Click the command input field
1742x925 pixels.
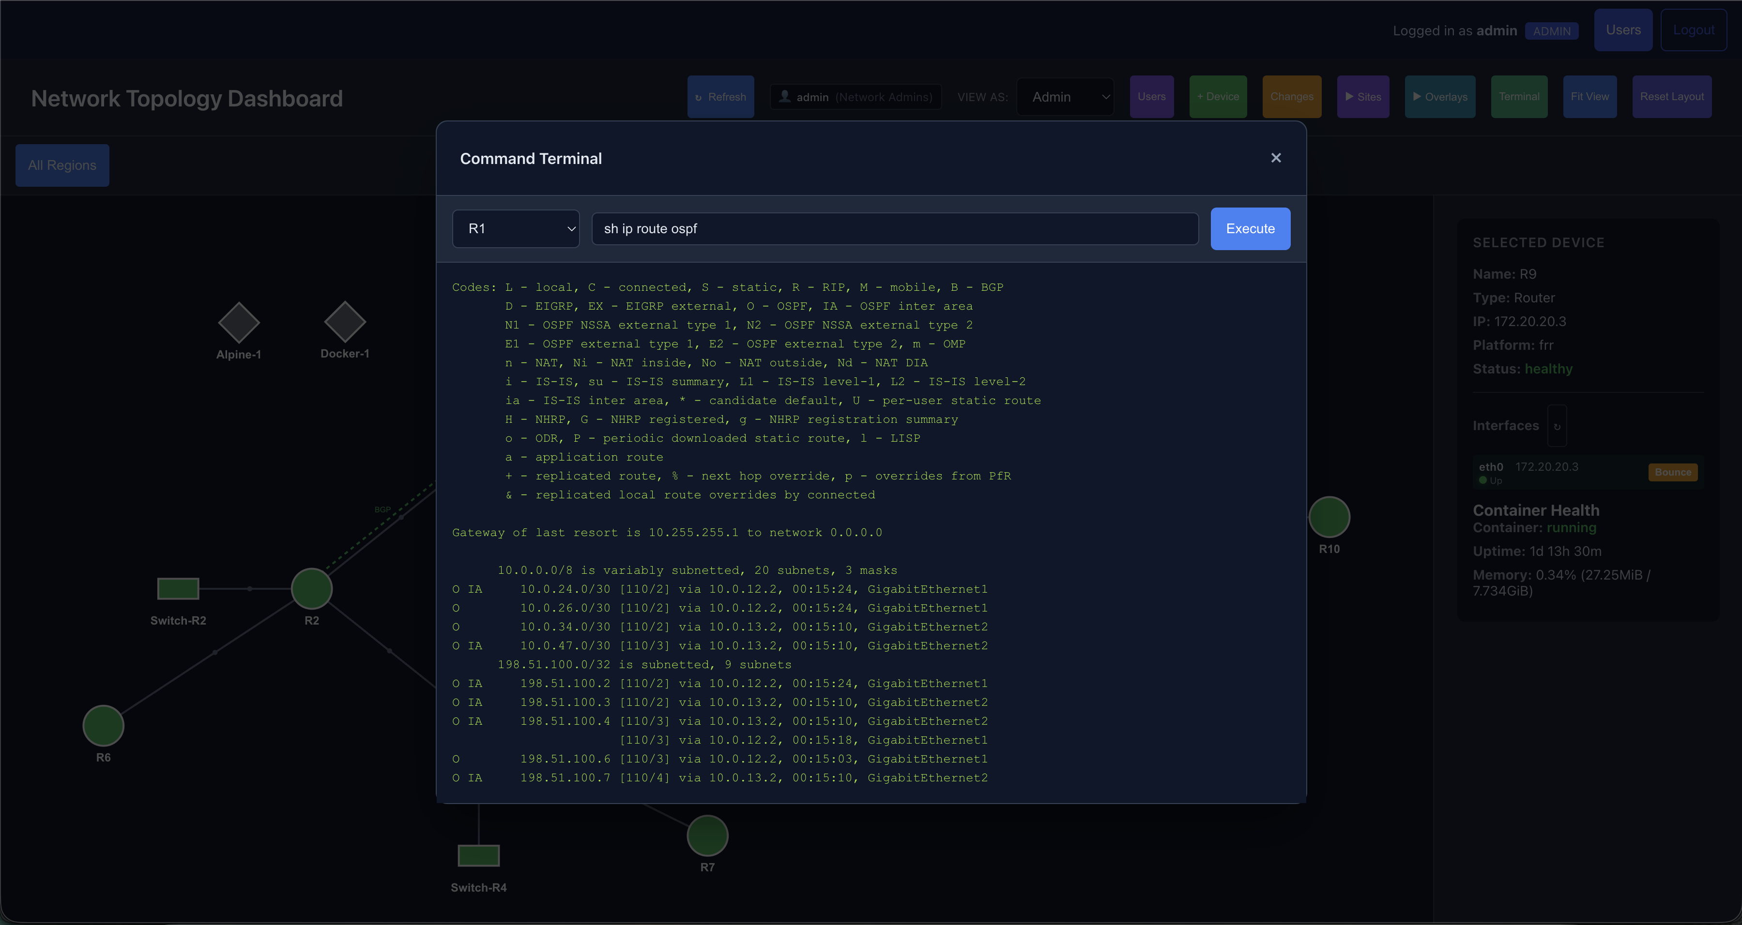coord(895,228)
